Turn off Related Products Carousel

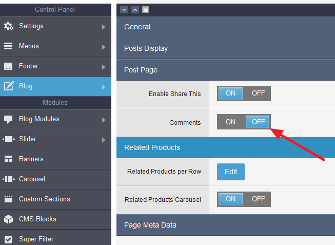(258, 199)
